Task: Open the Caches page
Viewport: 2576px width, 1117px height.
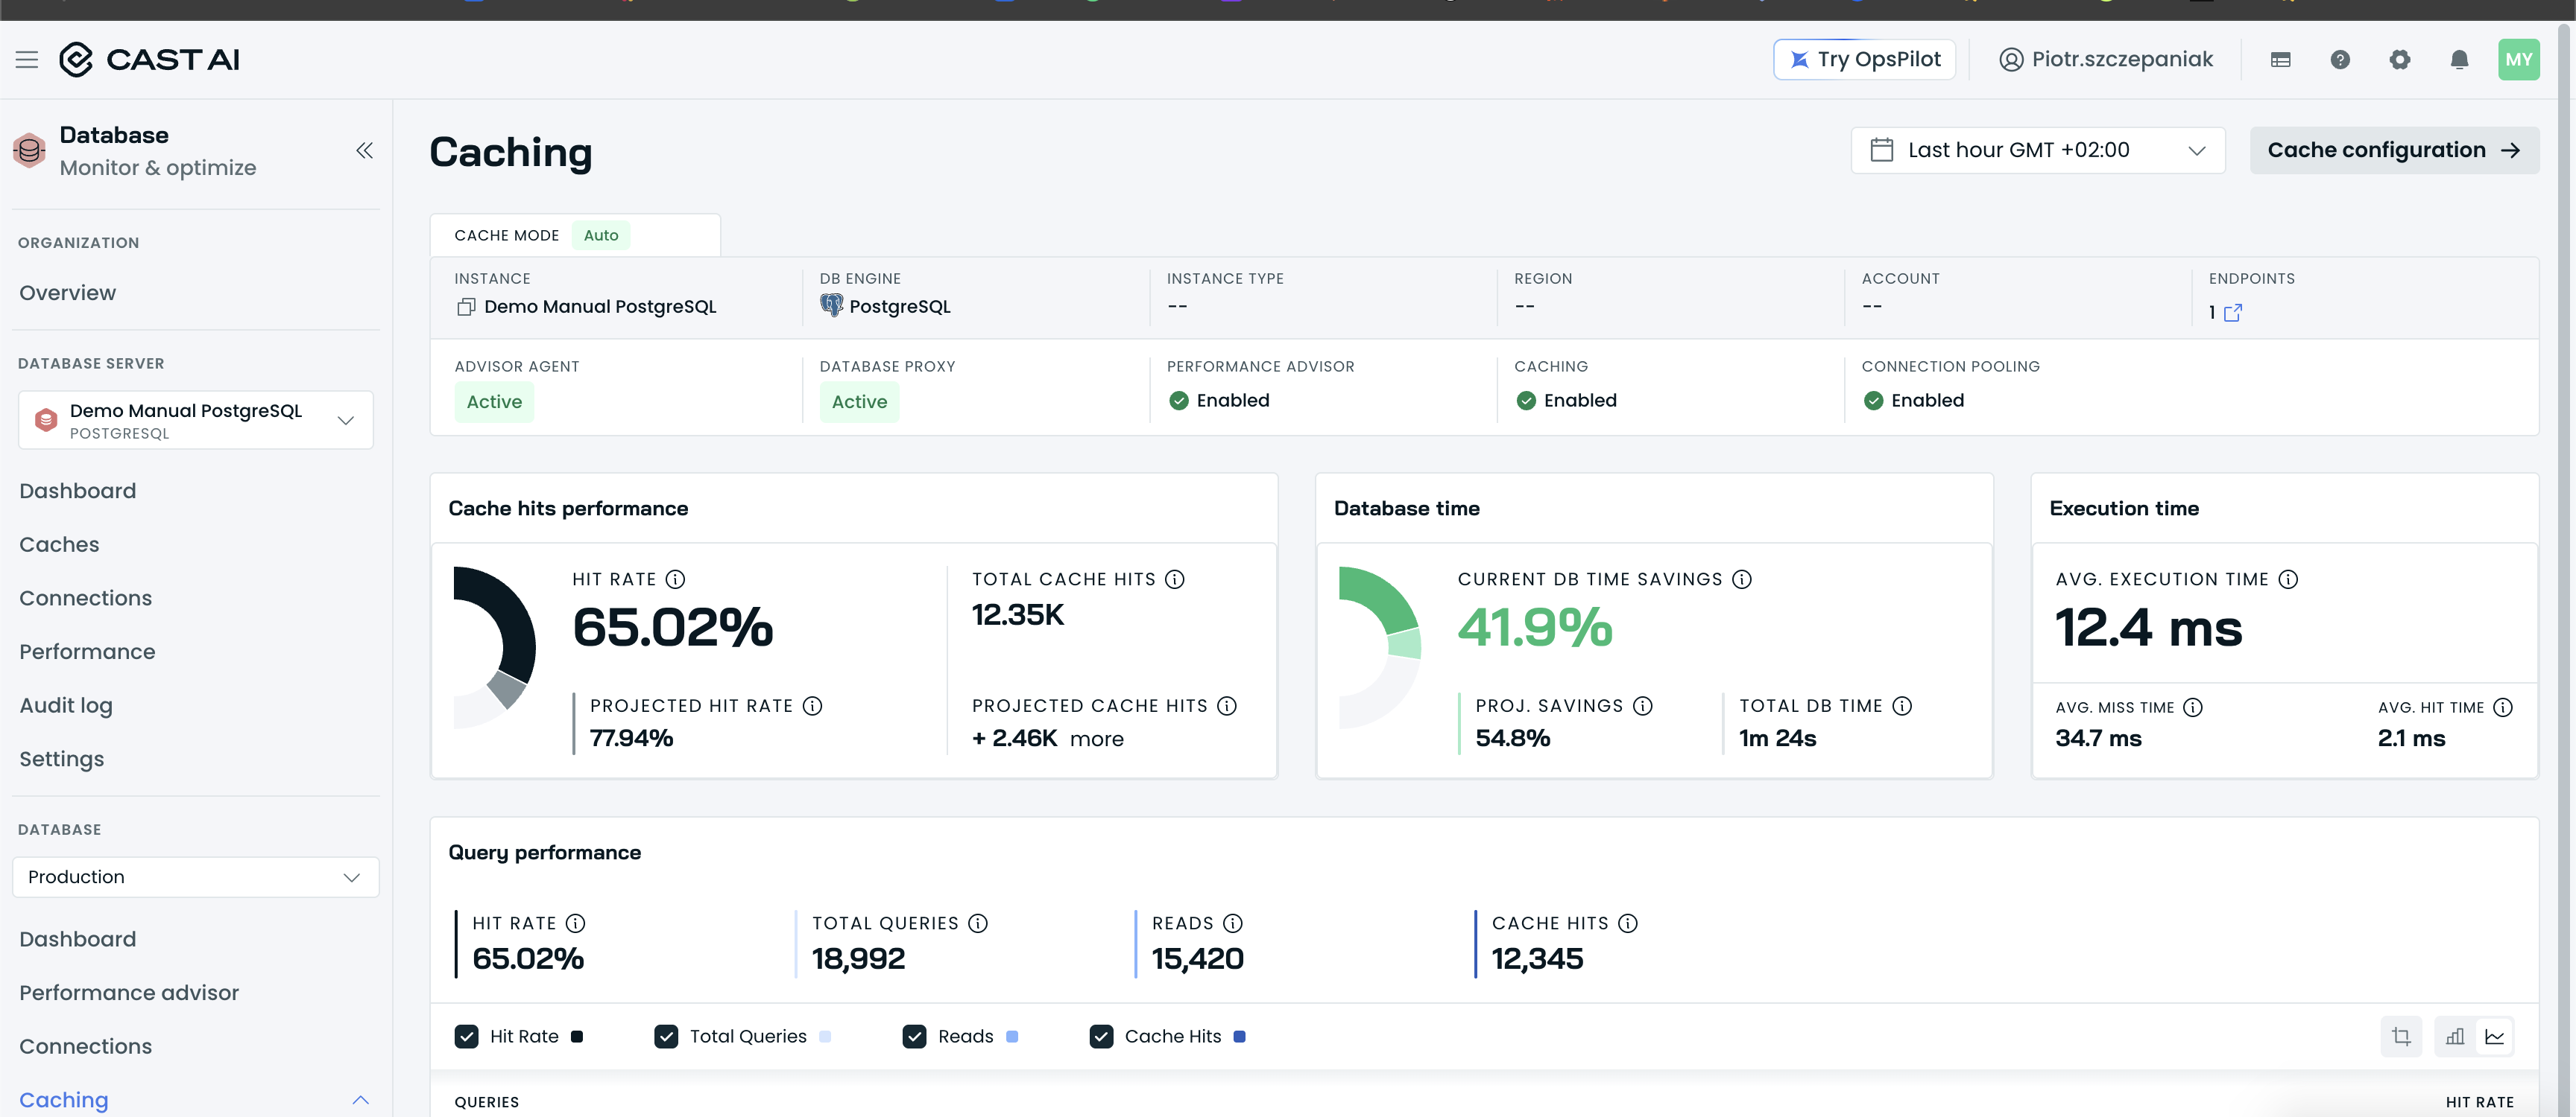Action: (x=59, y=544)
